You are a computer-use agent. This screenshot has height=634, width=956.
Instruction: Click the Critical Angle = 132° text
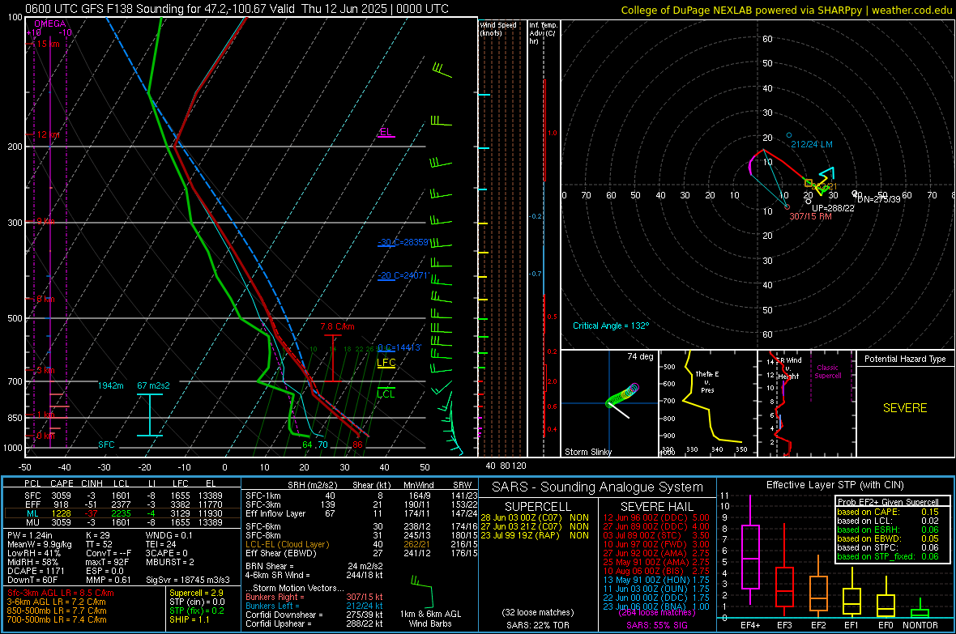(x=611, y=326)
